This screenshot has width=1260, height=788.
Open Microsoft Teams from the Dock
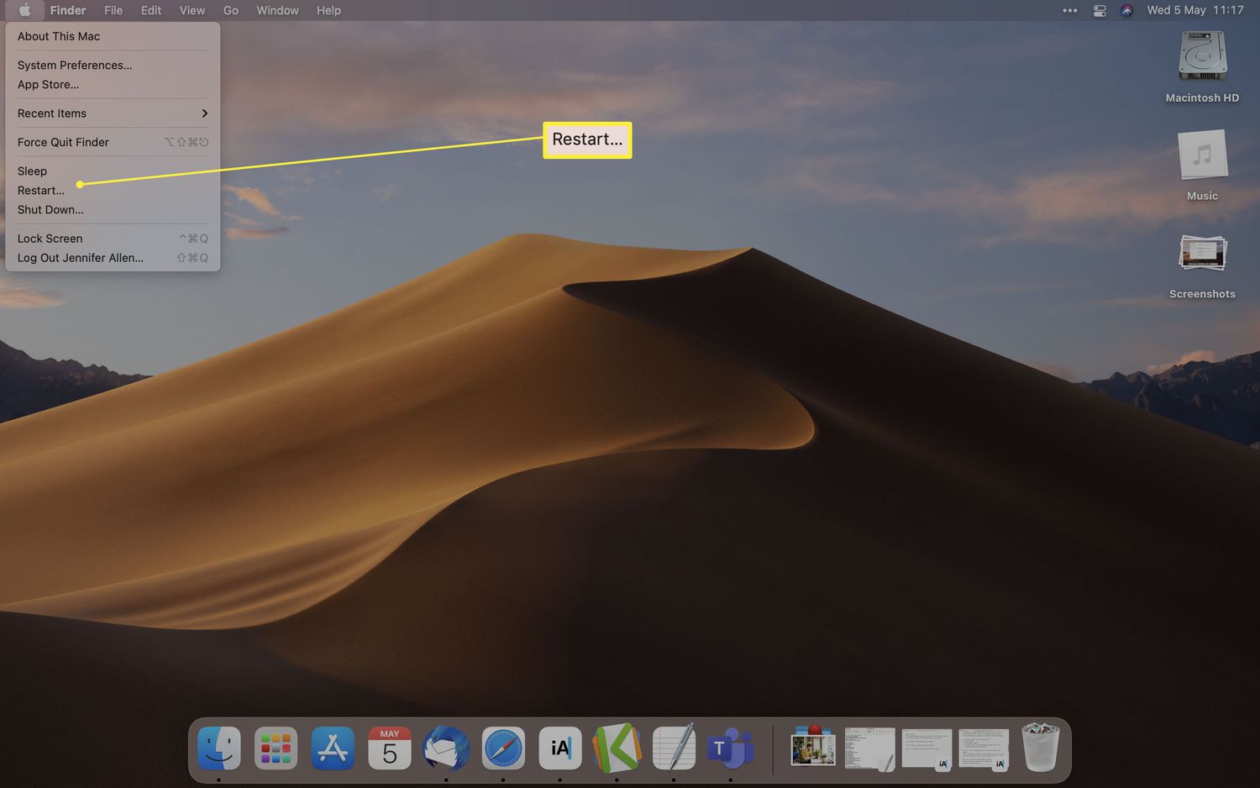point(730,748)
